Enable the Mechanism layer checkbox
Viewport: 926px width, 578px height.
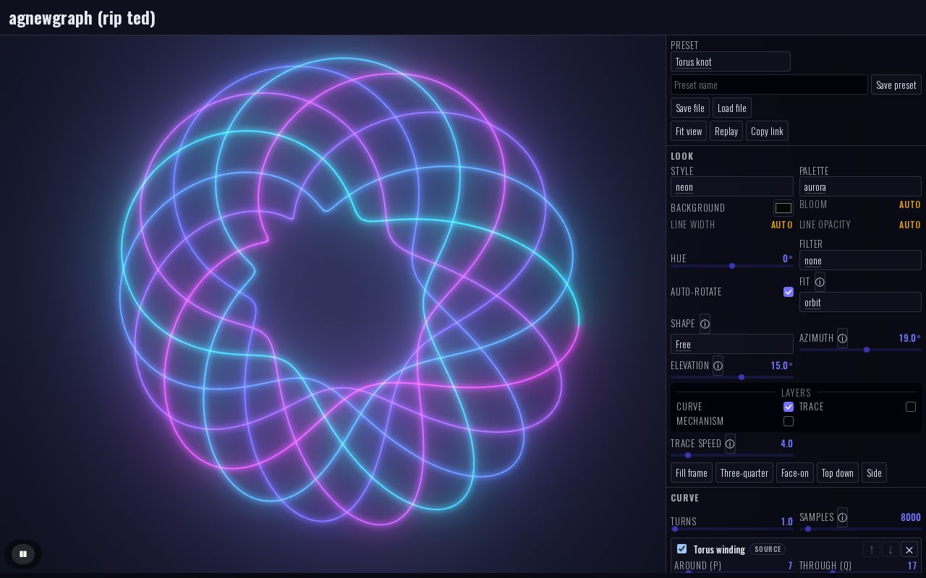[x=789, y=421]
